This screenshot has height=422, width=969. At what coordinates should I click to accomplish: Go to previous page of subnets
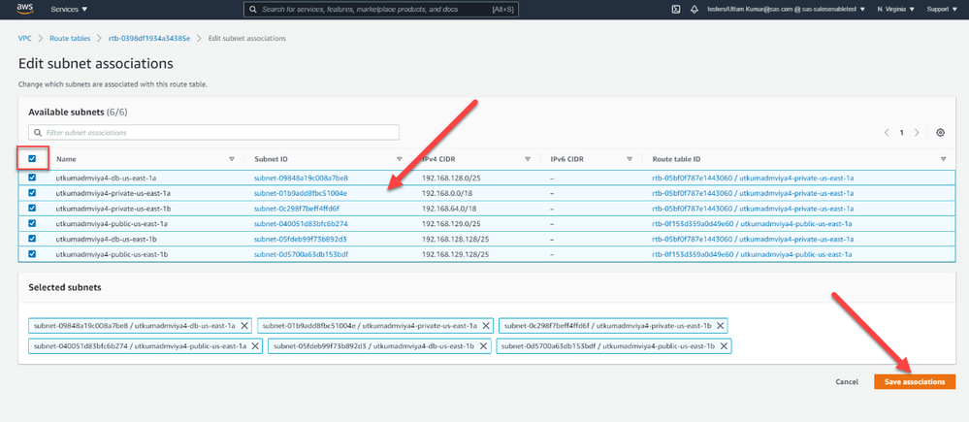tap(886, 132)
